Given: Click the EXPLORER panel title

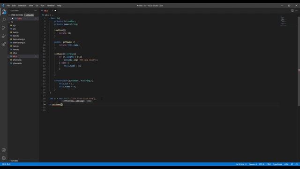Looking at the screenshot, I should tap(15, 11).
